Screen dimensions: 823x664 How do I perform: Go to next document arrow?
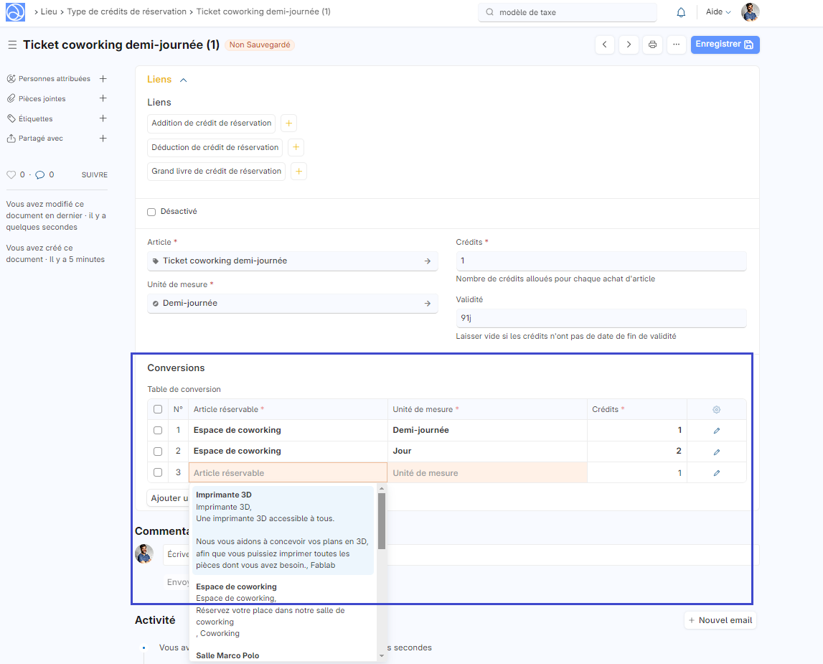point(629,45)
